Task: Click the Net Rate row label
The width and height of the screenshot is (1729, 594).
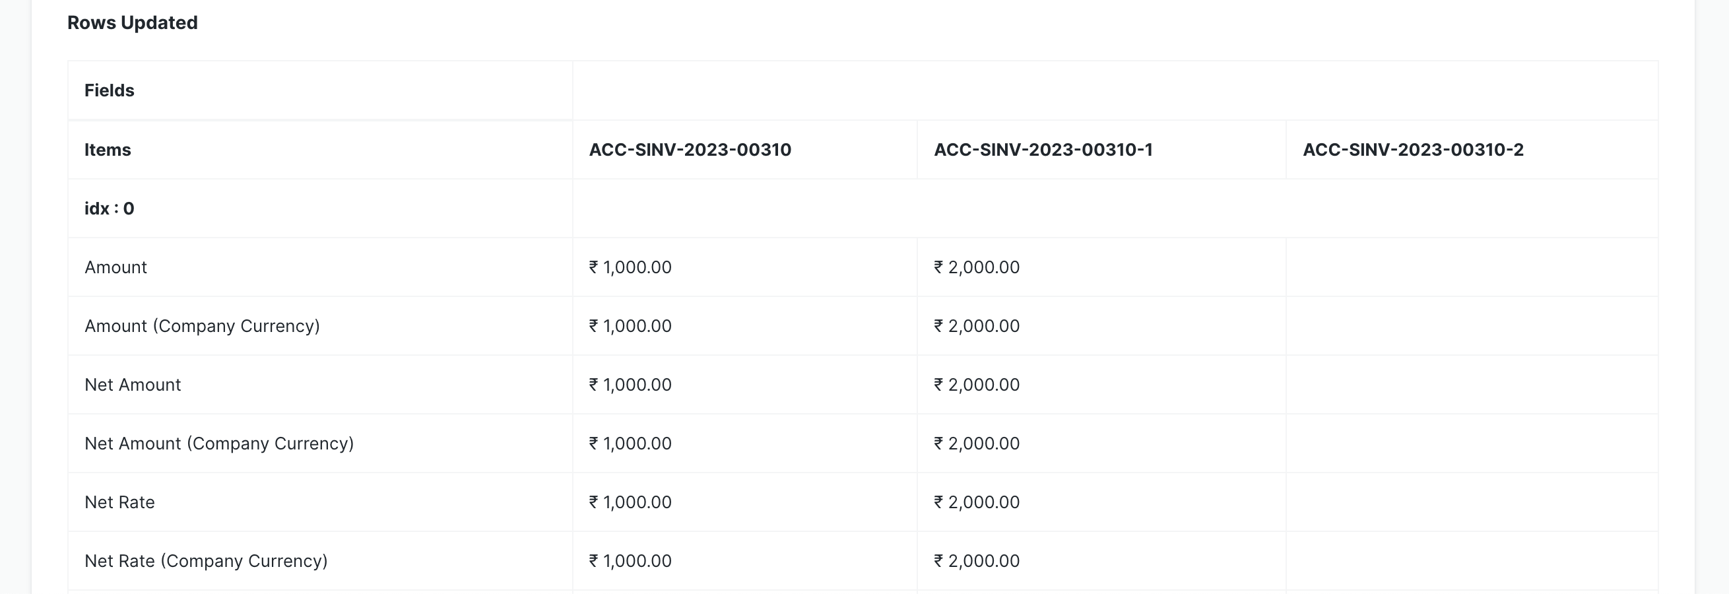Action: coord(119,502)
